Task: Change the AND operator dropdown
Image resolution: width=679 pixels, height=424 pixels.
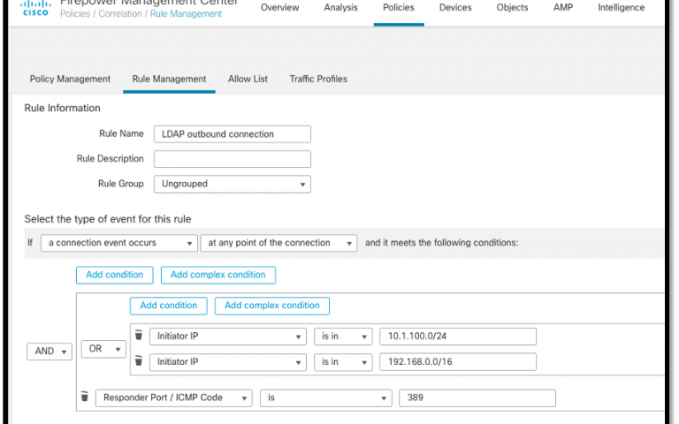Action: click(50, 351)
